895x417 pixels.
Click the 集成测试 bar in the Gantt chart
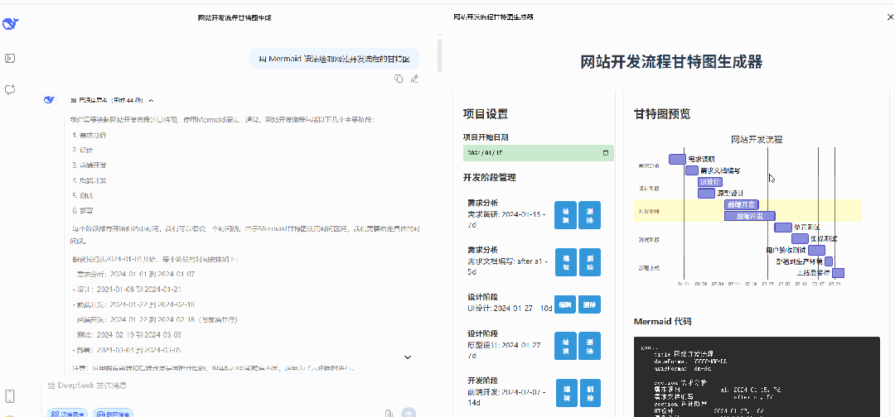(800, 238)
